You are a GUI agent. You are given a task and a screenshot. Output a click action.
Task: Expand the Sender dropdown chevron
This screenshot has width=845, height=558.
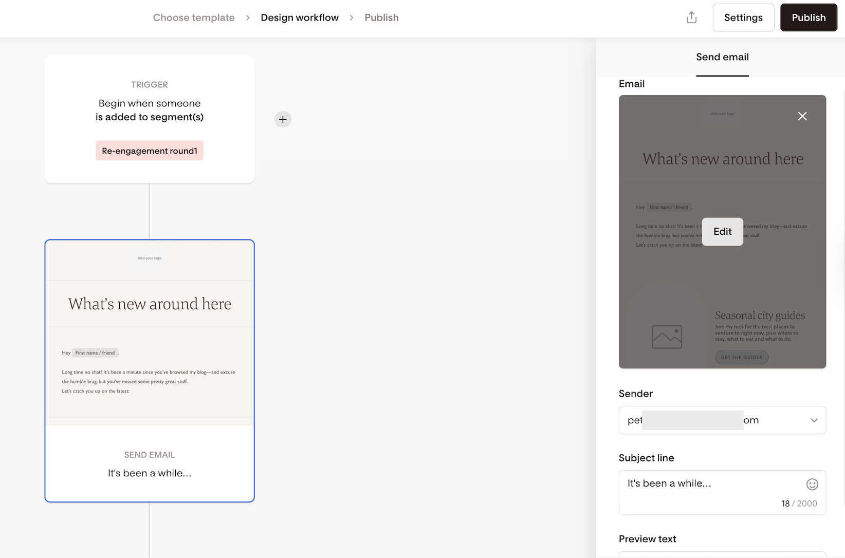click(814, 420)
